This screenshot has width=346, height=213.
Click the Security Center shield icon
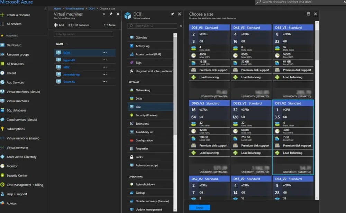click(x=2, y=176)
